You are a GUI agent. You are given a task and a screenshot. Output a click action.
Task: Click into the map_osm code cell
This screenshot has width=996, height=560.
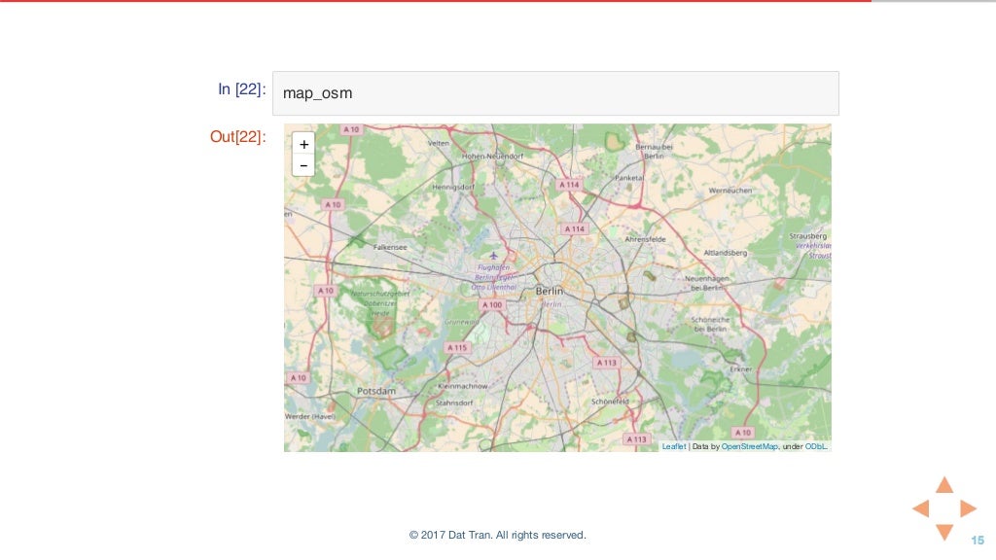point(555,93)
